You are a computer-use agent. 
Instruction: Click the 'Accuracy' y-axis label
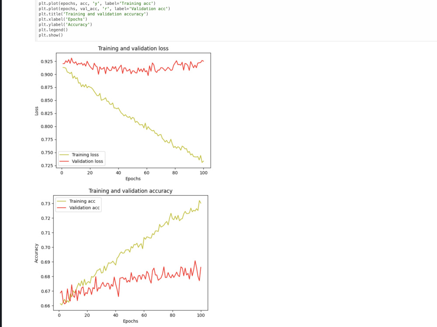(x=36, y=253)
